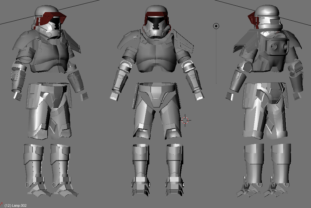This screenshot has height=208, width=311.
Task: Click the axis indicator in the viewport corner
Action: pyautogui.click(x=1, y=204)
